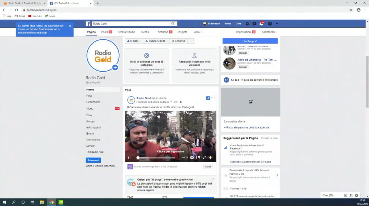This screenshot has width=369, height=206.
Task: Toggle video volume speaker icon
Action: [210, 158]
